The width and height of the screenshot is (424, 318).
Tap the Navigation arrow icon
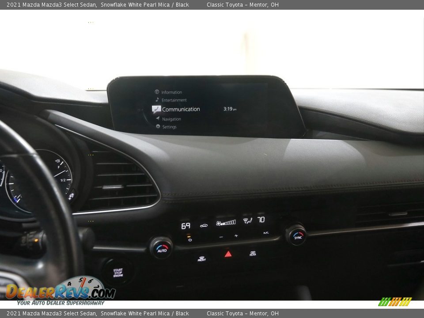point(158,119)
